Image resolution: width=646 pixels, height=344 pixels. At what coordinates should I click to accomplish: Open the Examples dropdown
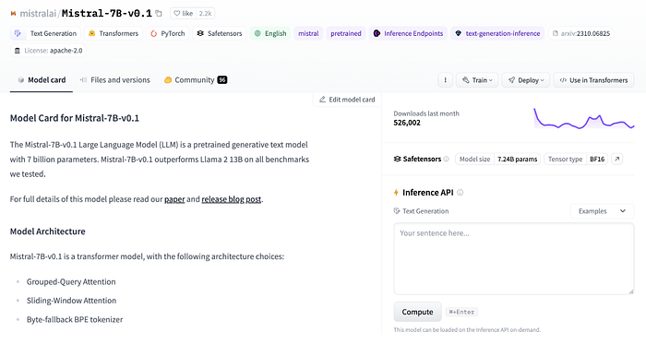click(602, 211)
